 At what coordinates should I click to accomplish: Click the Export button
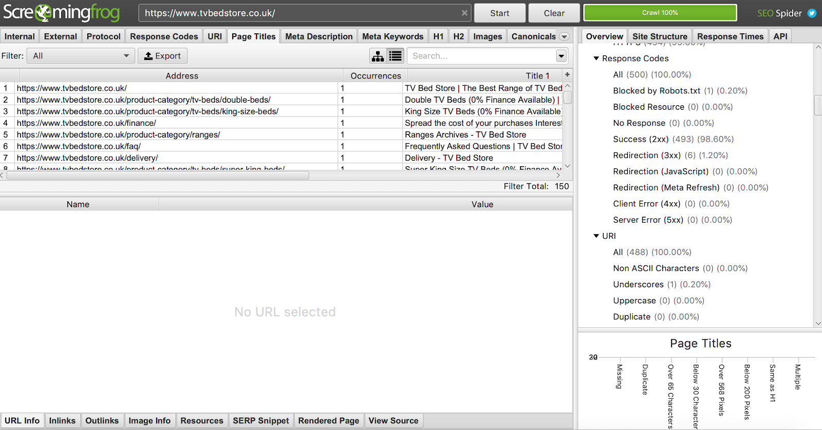tap(162, 56)
